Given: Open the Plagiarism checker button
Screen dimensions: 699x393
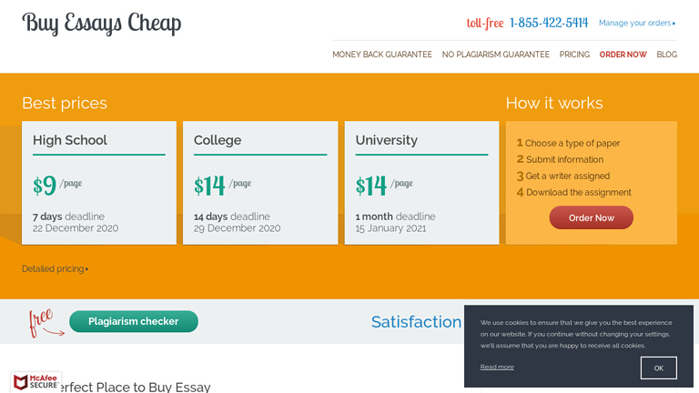Looking at the screenshot, I should pyautogui.click(x=134, y=321).
